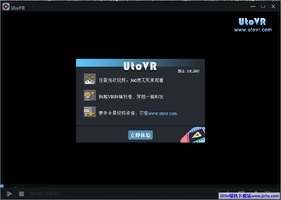Click the version text 版本: 1.6.2845
Viewport: 281px width, 200px height.
tap(189, 71)
